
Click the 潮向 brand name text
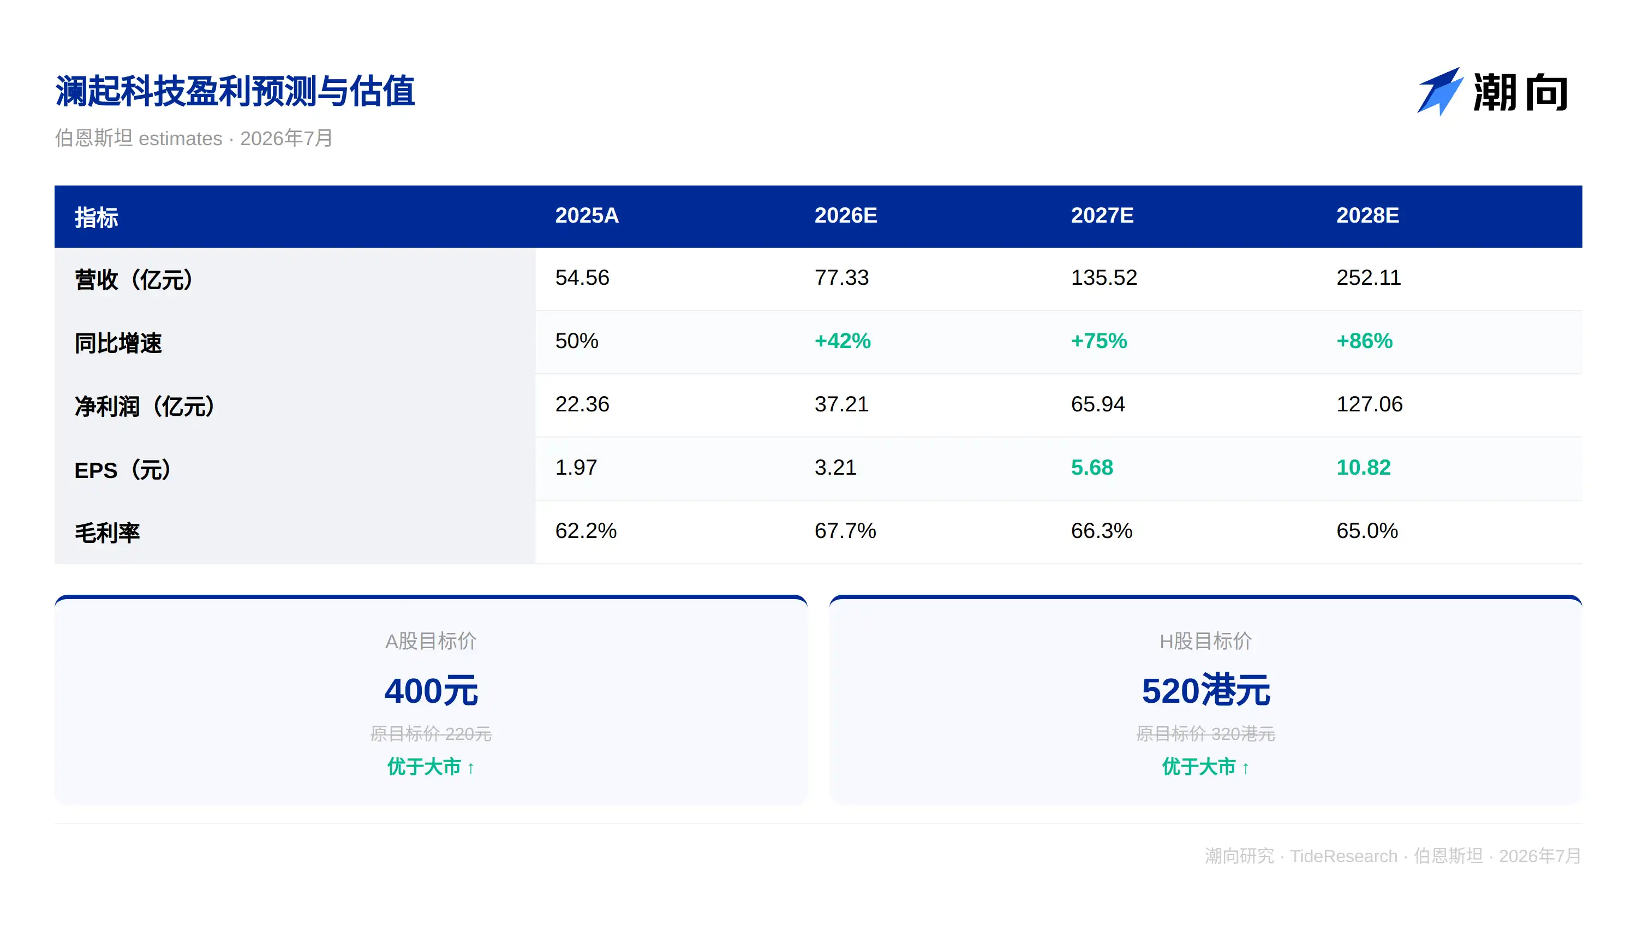point(1520,92)
